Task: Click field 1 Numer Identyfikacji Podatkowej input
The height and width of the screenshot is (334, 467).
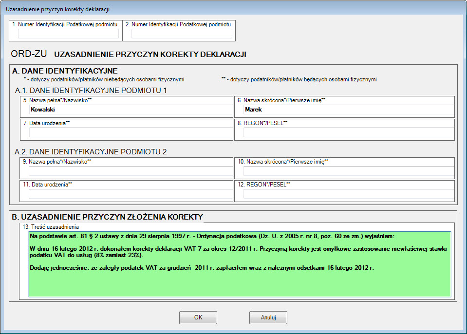Action: (x=68, y=34)
